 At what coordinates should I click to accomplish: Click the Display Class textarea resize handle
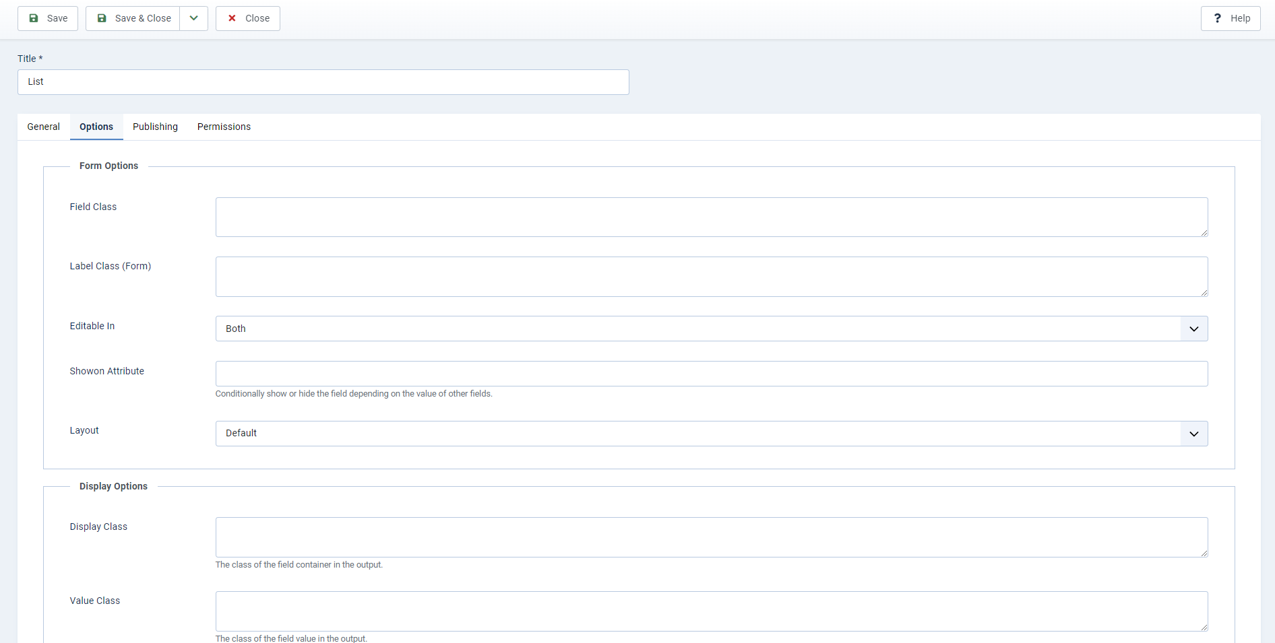click(1204, 553)
